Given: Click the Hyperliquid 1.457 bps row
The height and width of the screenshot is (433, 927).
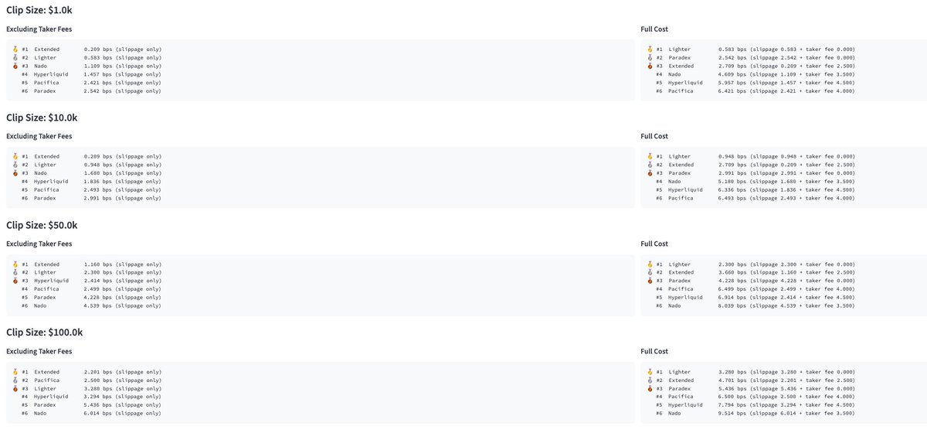Looking at the screenshot, I should click(91, 74).
